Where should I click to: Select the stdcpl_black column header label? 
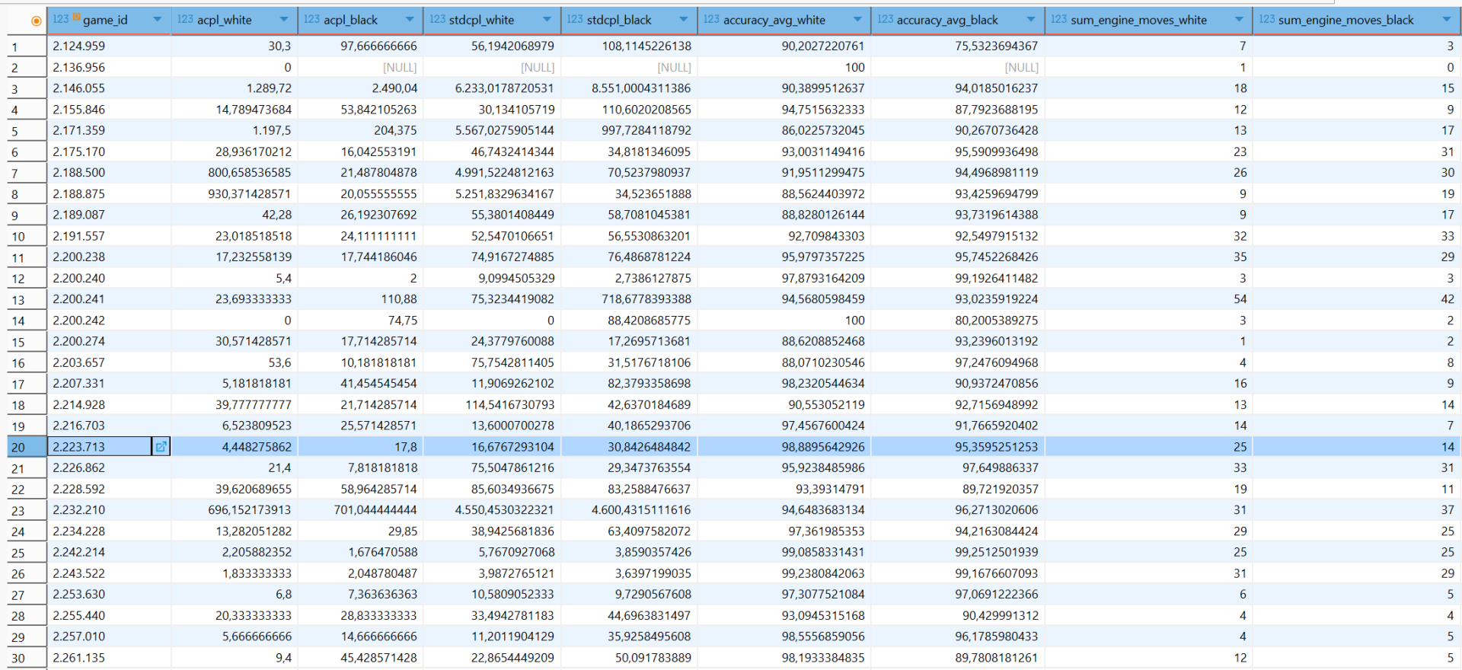(619, 20)
